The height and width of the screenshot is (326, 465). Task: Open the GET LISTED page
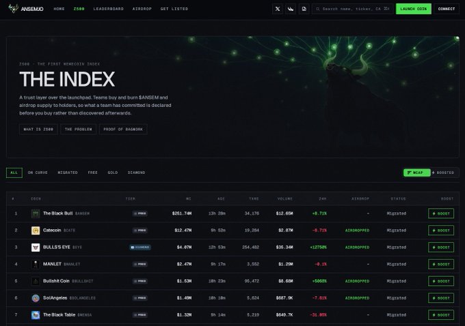click(x=174, y=9)
